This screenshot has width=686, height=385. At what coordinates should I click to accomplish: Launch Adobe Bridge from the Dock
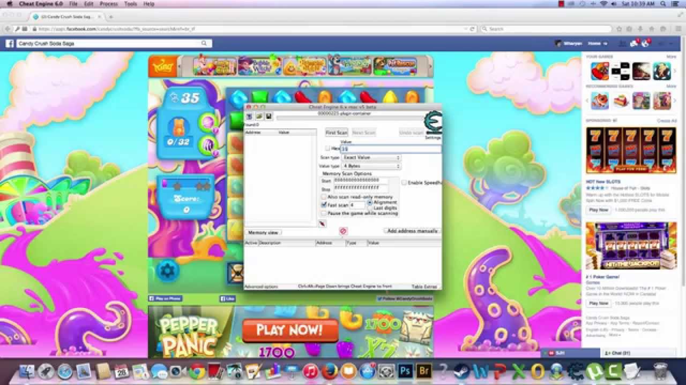pyautogui.click(x=424, y=371)
